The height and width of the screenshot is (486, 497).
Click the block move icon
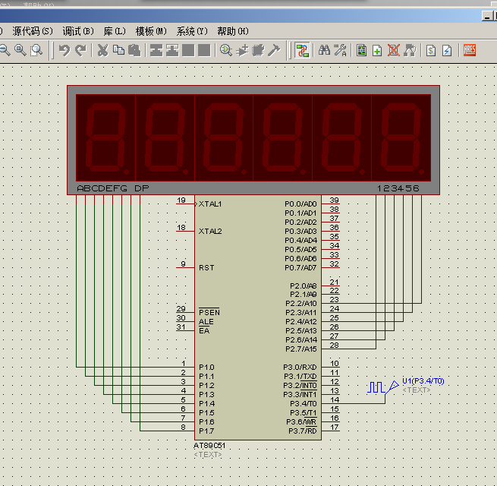click(172, 50)
